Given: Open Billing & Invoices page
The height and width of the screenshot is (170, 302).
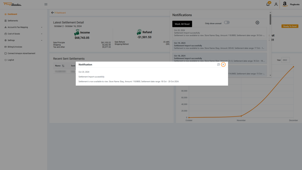Looking at the screenshot, I should tap(15, 47).
